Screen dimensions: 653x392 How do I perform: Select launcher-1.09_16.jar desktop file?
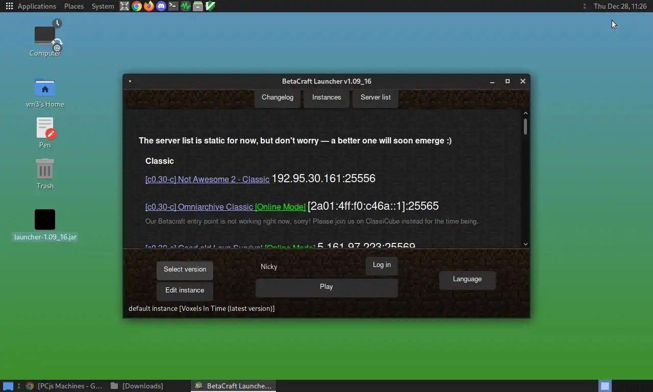[45, 225]
